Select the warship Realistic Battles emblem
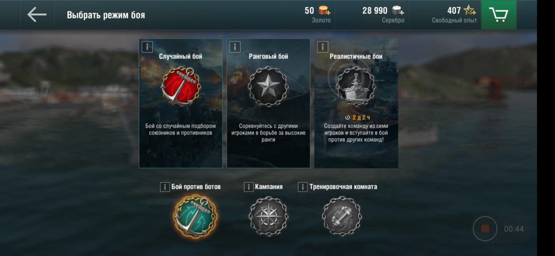This screenshot has height=256, width=555. tap(355, 87)
